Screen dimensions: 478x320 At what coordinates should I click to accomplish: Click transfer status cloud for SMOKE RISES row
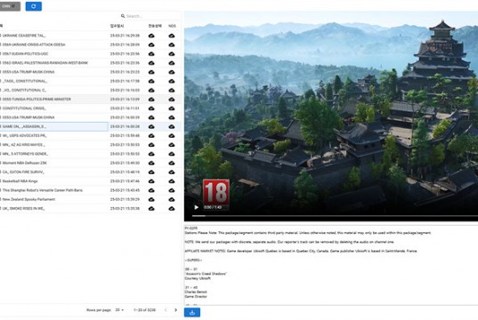click(151, 209)
